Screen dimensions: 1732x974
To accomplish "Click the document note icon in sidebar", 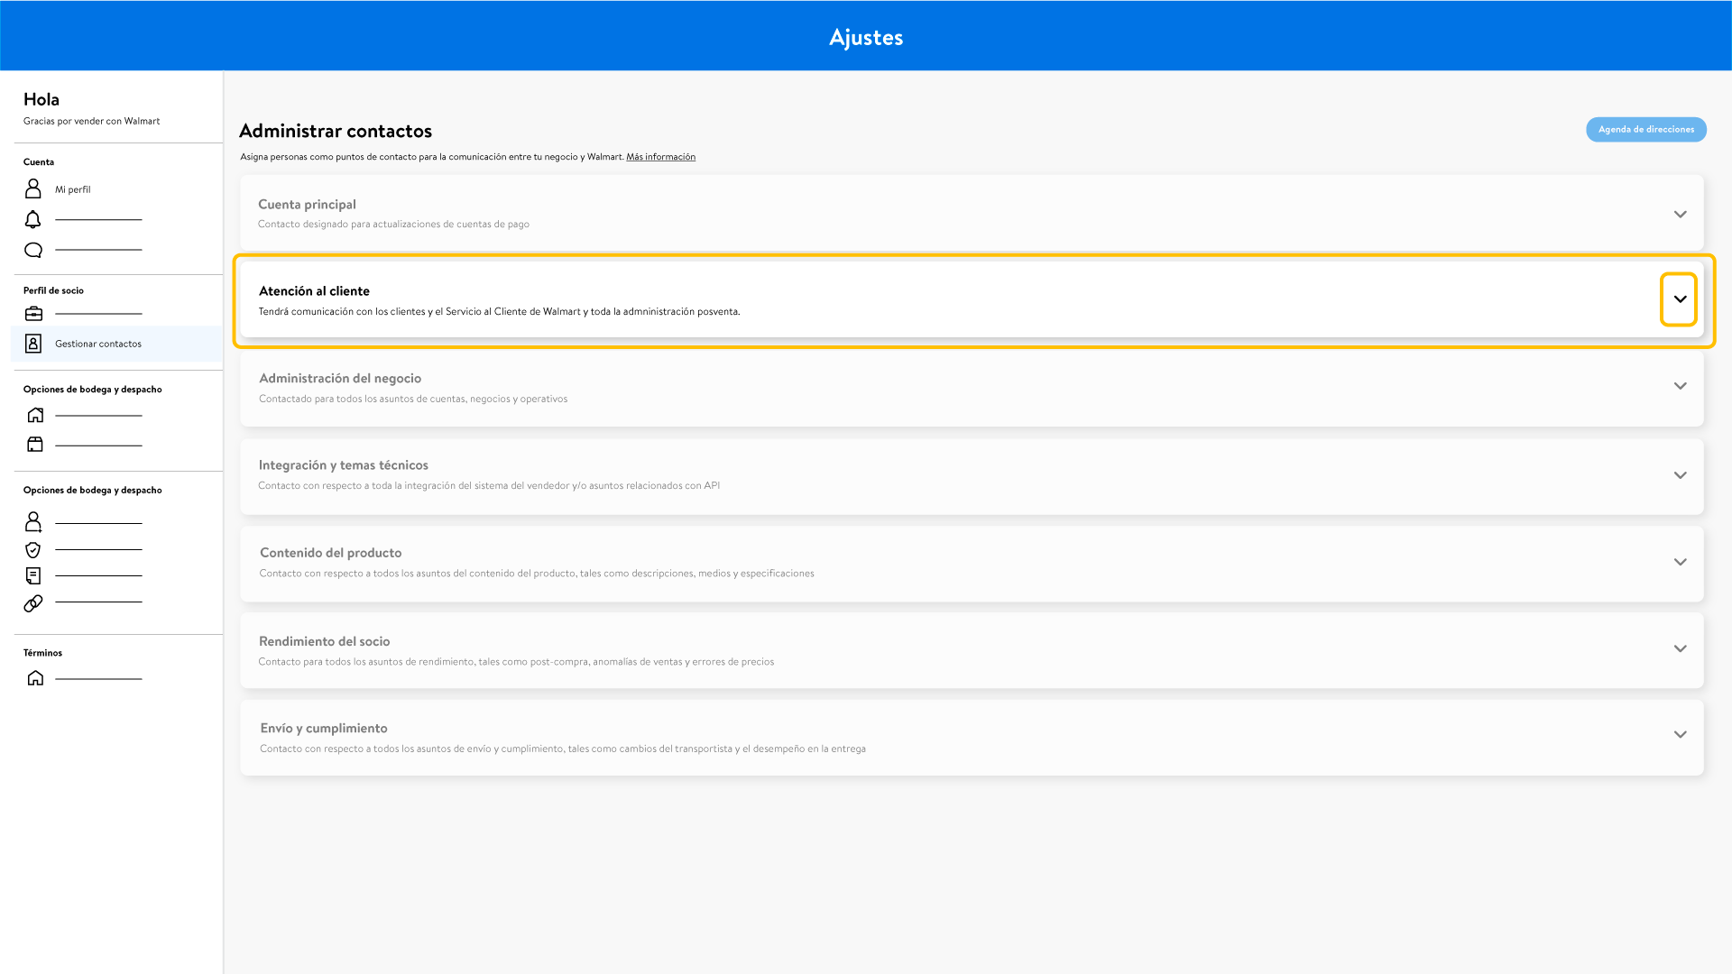I will tap(33, 576).
